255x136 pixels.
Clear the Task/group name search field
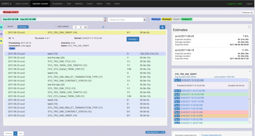coord(145,20)
